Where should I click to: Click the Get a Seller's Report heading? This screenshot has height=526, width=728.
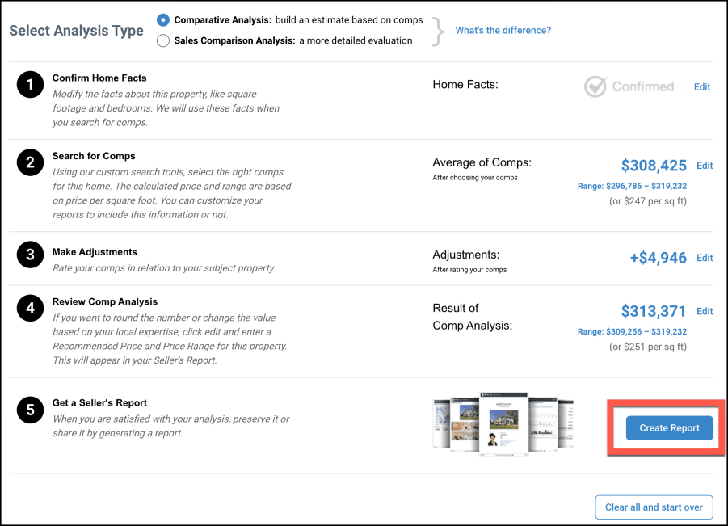(99, 403)
